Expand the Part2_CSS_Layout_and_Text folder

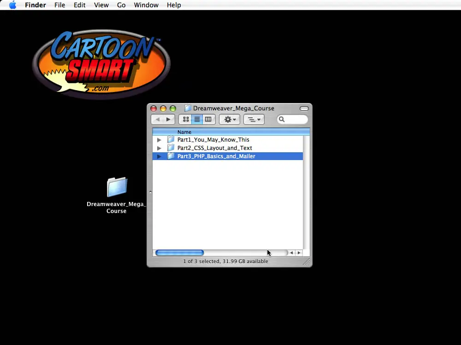159,148
